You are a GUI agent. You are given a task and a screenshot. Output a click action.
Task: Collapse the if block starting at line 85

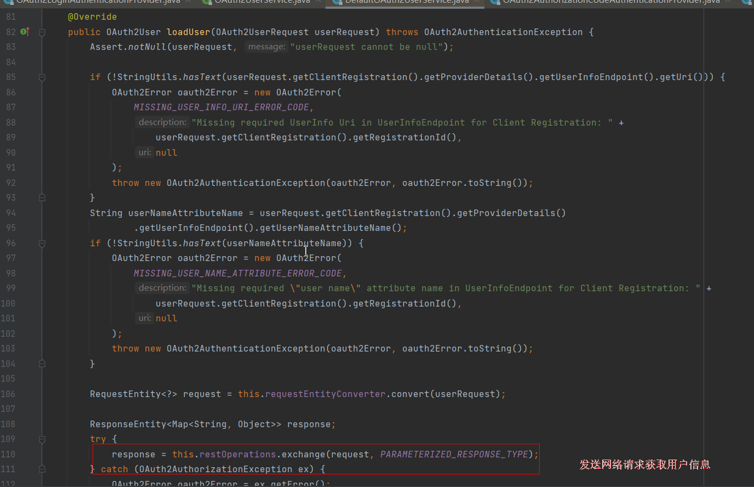42,77
